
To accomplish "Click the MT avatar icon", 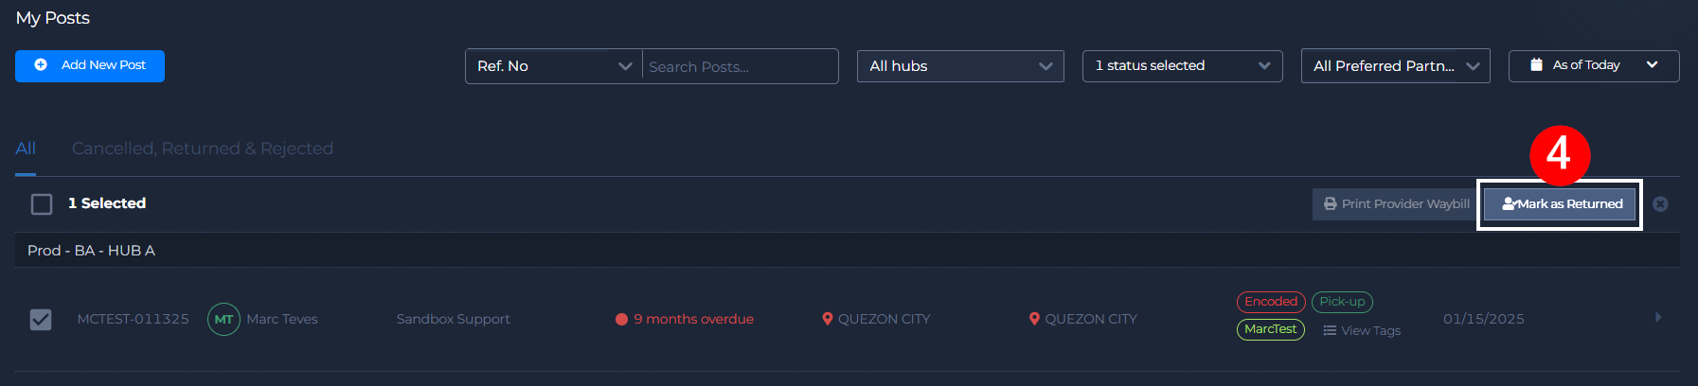I will 223,319.
